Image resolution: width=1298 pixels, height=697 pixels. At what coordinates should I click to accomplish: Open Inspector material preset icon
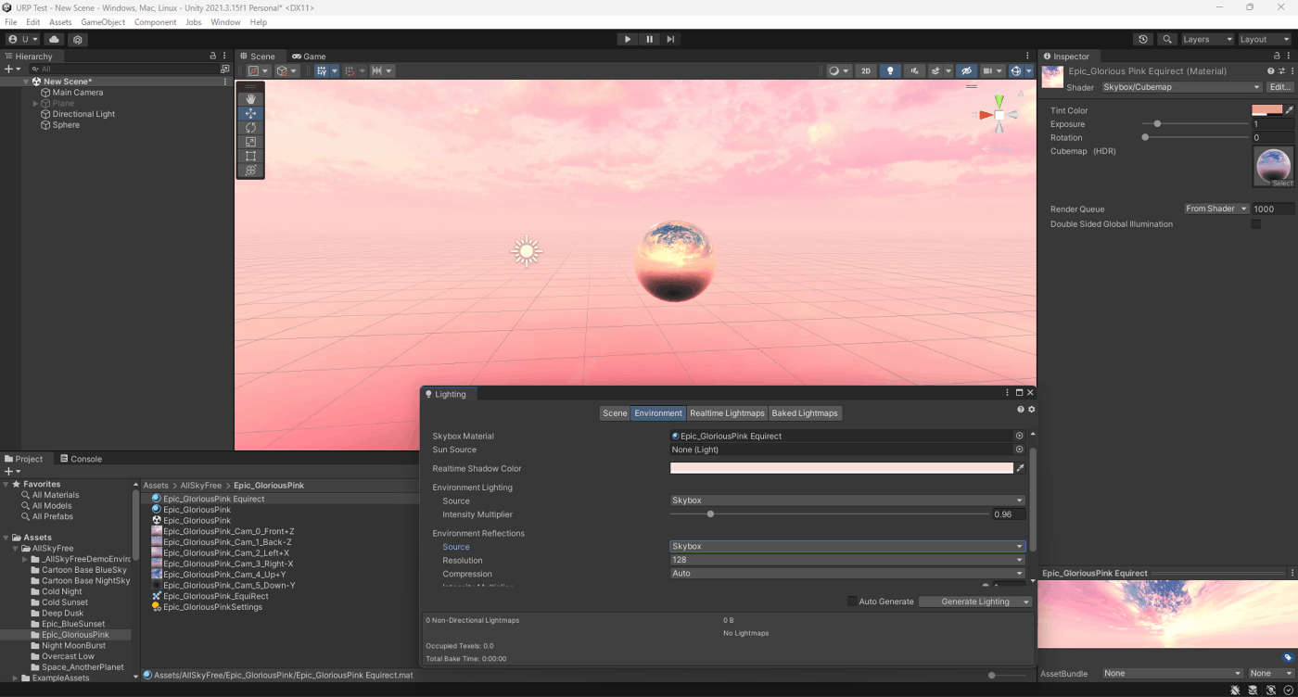point(1281,70)
